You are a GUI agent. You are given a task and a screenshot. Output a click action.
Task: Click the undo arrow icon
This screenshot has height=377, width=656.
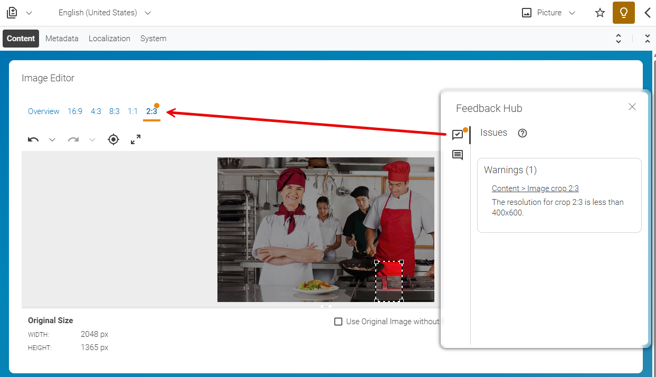click(33, 139)
